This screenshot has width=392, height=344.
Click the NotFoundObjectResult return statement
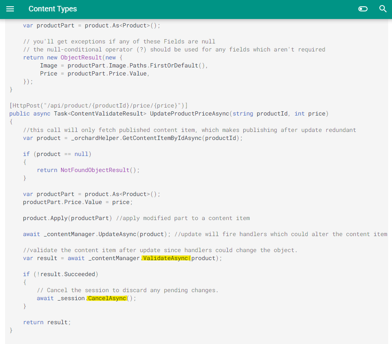(88, 170)
